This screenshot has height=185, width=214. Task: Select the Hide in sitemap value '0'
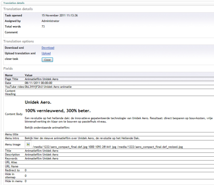pos(26,176)
